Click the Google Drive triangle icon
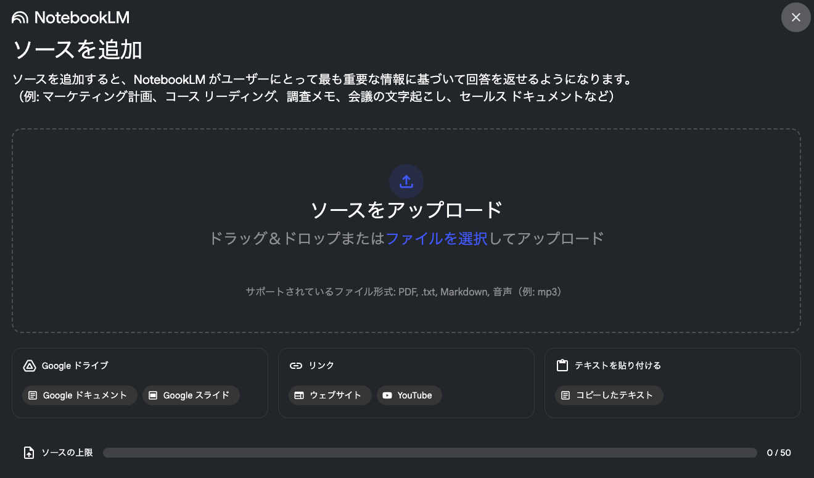This screenshot has width=814, height=478. click(x=29, y=366)
